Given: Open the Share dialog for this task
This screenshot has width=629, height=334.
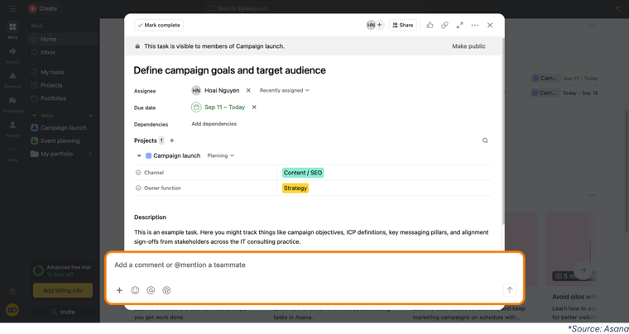Looking at the screenshot, I should (403, 26).
